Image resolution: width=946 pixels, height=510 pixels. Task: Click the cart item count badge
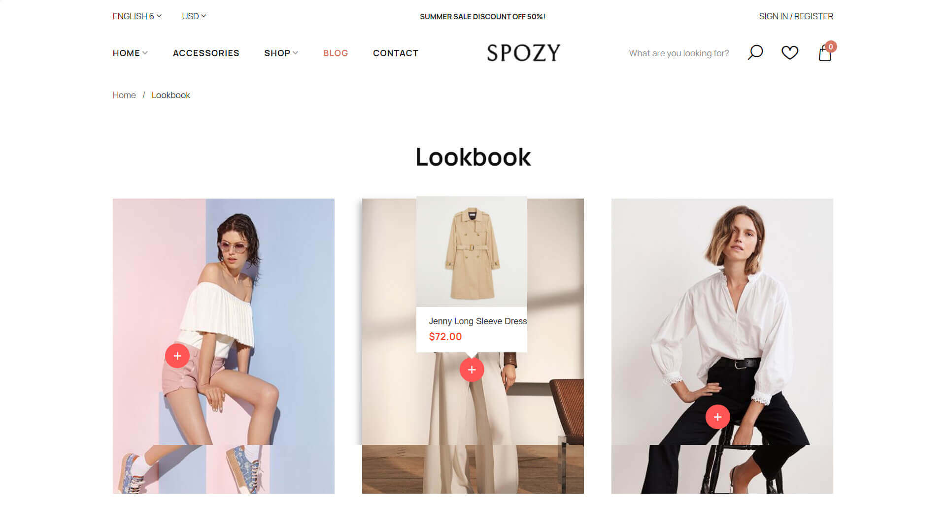(831, 47)
